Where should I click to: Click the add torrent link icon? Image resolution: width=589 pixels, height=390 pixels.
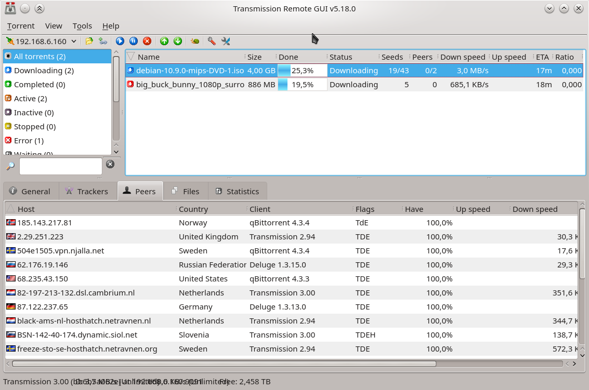point(102,41)
